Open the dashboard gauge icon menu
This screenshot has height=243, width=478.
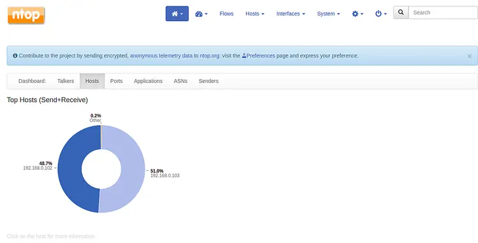201,14
